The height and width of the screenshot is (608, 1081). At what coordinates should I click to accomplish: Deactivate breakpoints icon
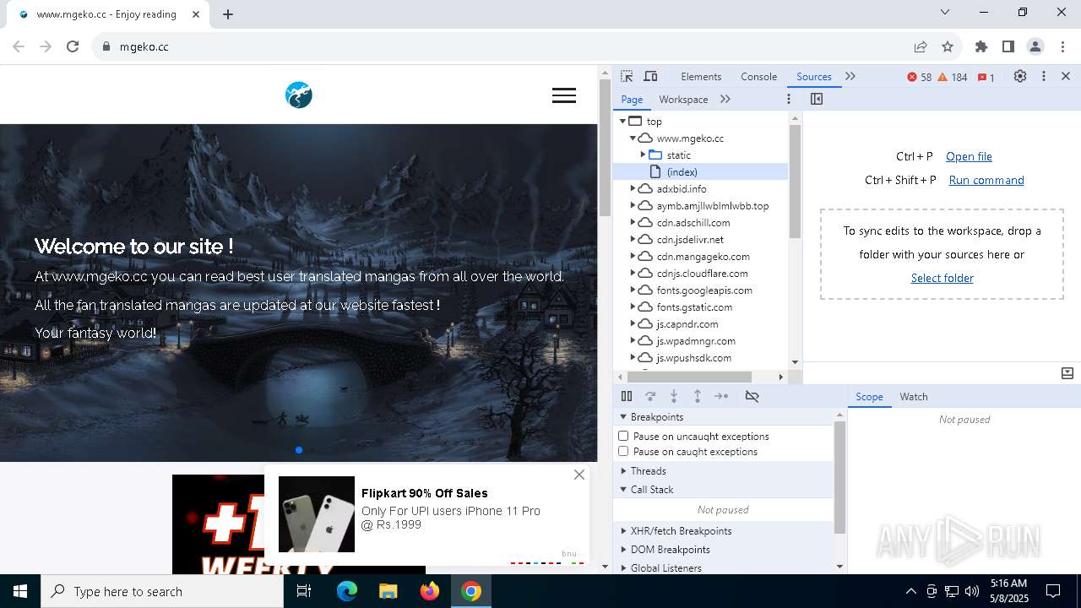(x=752, y=396)
